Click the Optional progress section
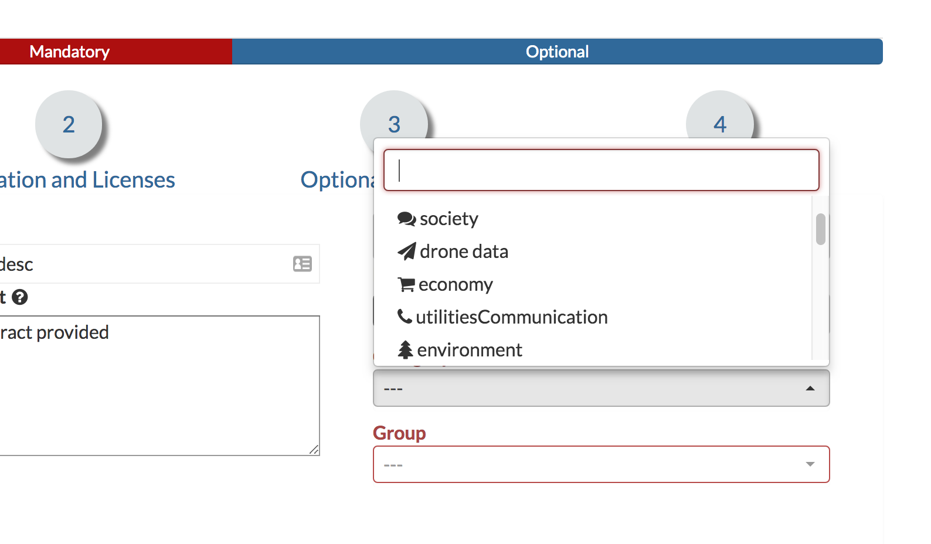 [x=558, y=52]
